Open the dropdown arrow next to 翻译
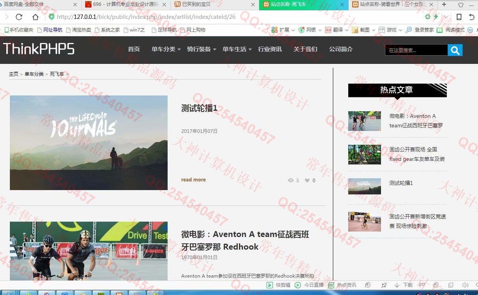 pyautogui.click(x=347, y=30)
